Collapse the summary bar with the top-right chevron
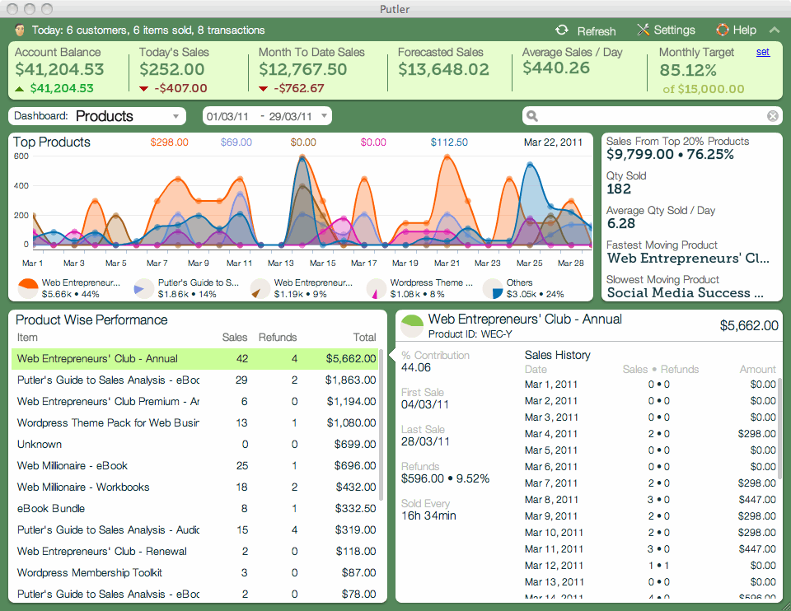 pyautogui.click(x=774, y=30)
